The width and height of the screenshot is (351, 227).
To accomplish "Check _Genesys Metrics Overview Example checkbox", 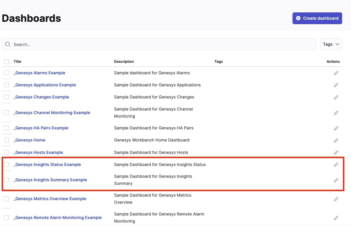I will coord(6,199).
